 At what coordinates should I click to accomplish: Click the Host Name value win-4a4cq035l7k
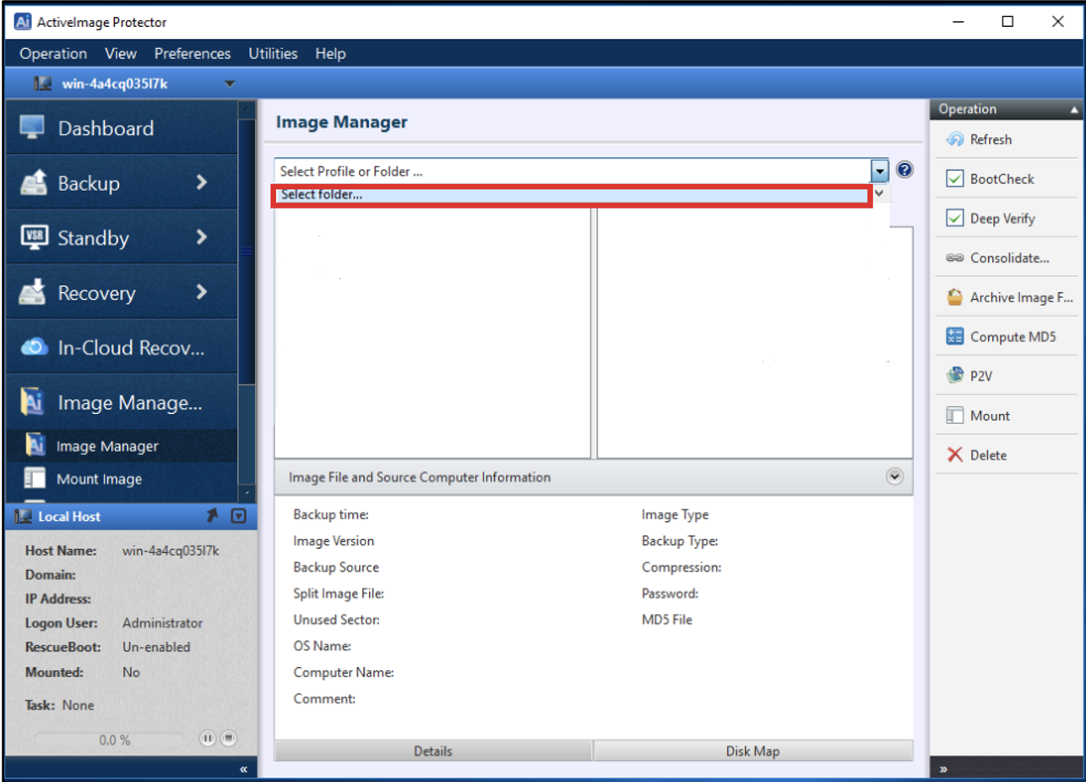[x=171, y=551]
